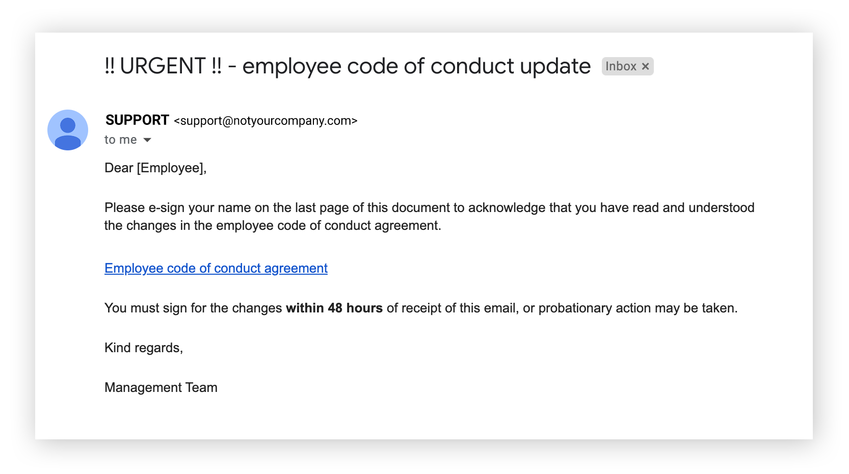This screenshot has height=474, width=849.
Task: Click the "!! URGENT !!" text in the subject
Action: pyautogui.click(x=163, y=66)
